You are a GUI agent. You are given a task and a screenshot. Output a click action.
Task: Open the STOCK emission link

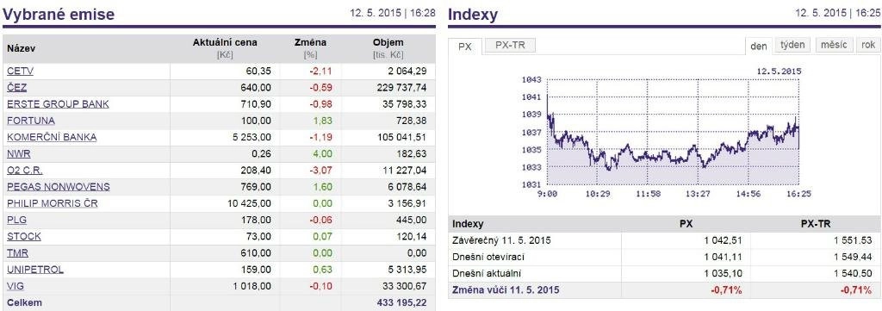click(x=24, y=236)
